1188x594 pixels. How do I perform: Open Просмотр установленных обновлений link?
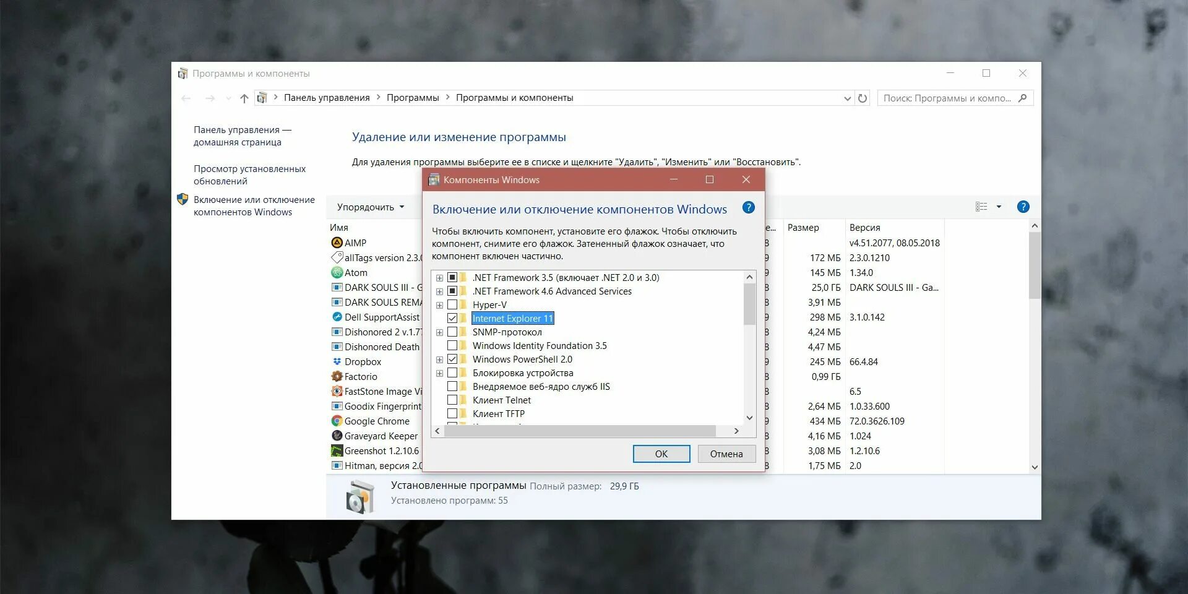(x=249, y=175)
